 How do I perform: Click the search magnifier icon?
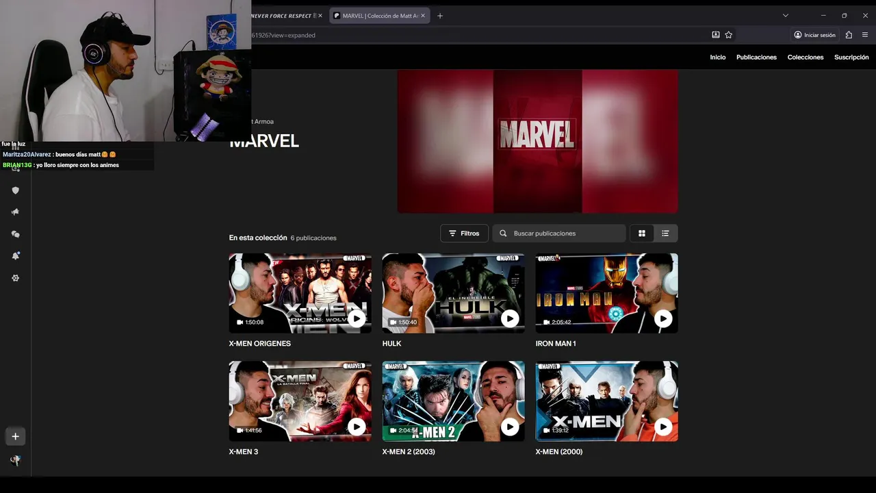coord(503,233)
